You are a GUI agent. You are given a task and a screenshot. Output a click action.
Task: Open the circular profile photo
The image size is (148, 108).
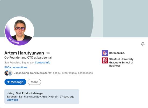coord(19,31)
